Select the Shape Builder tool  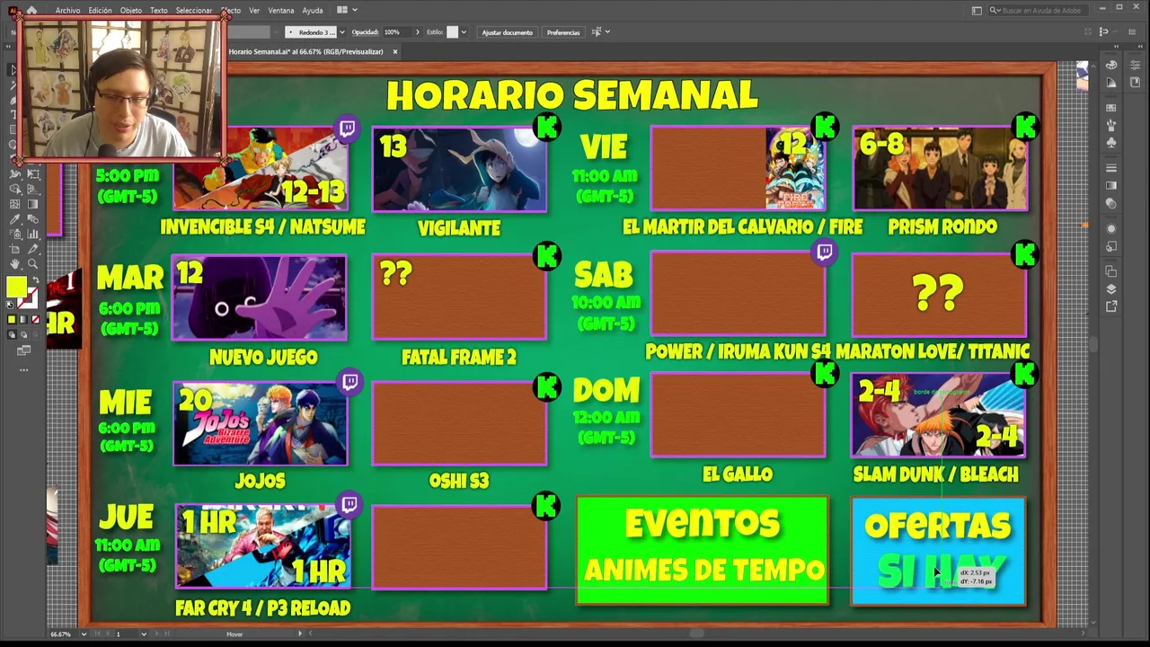tap(14, 190)
